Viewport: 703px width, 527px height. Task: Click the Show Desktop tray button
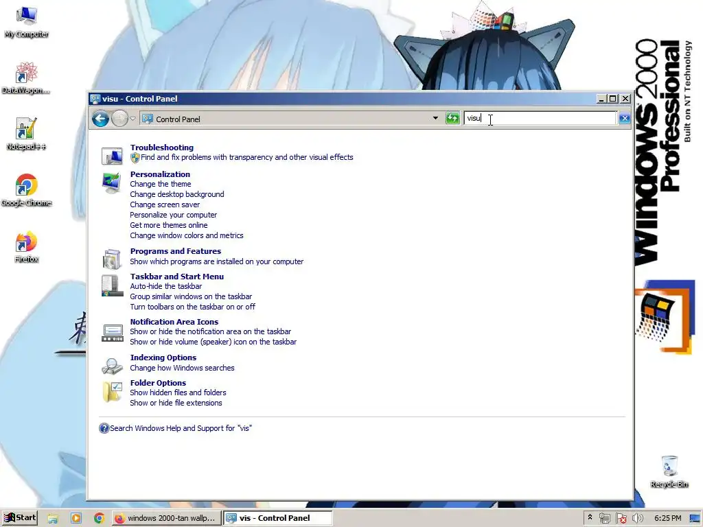[695, 519]
